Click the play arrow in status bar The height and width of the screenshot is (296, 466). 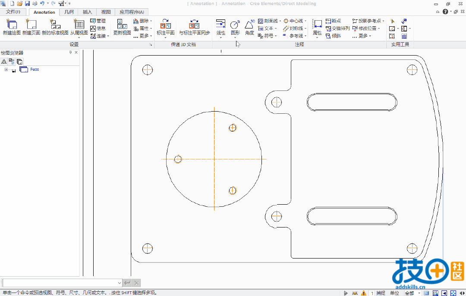[x=346, y=293]
